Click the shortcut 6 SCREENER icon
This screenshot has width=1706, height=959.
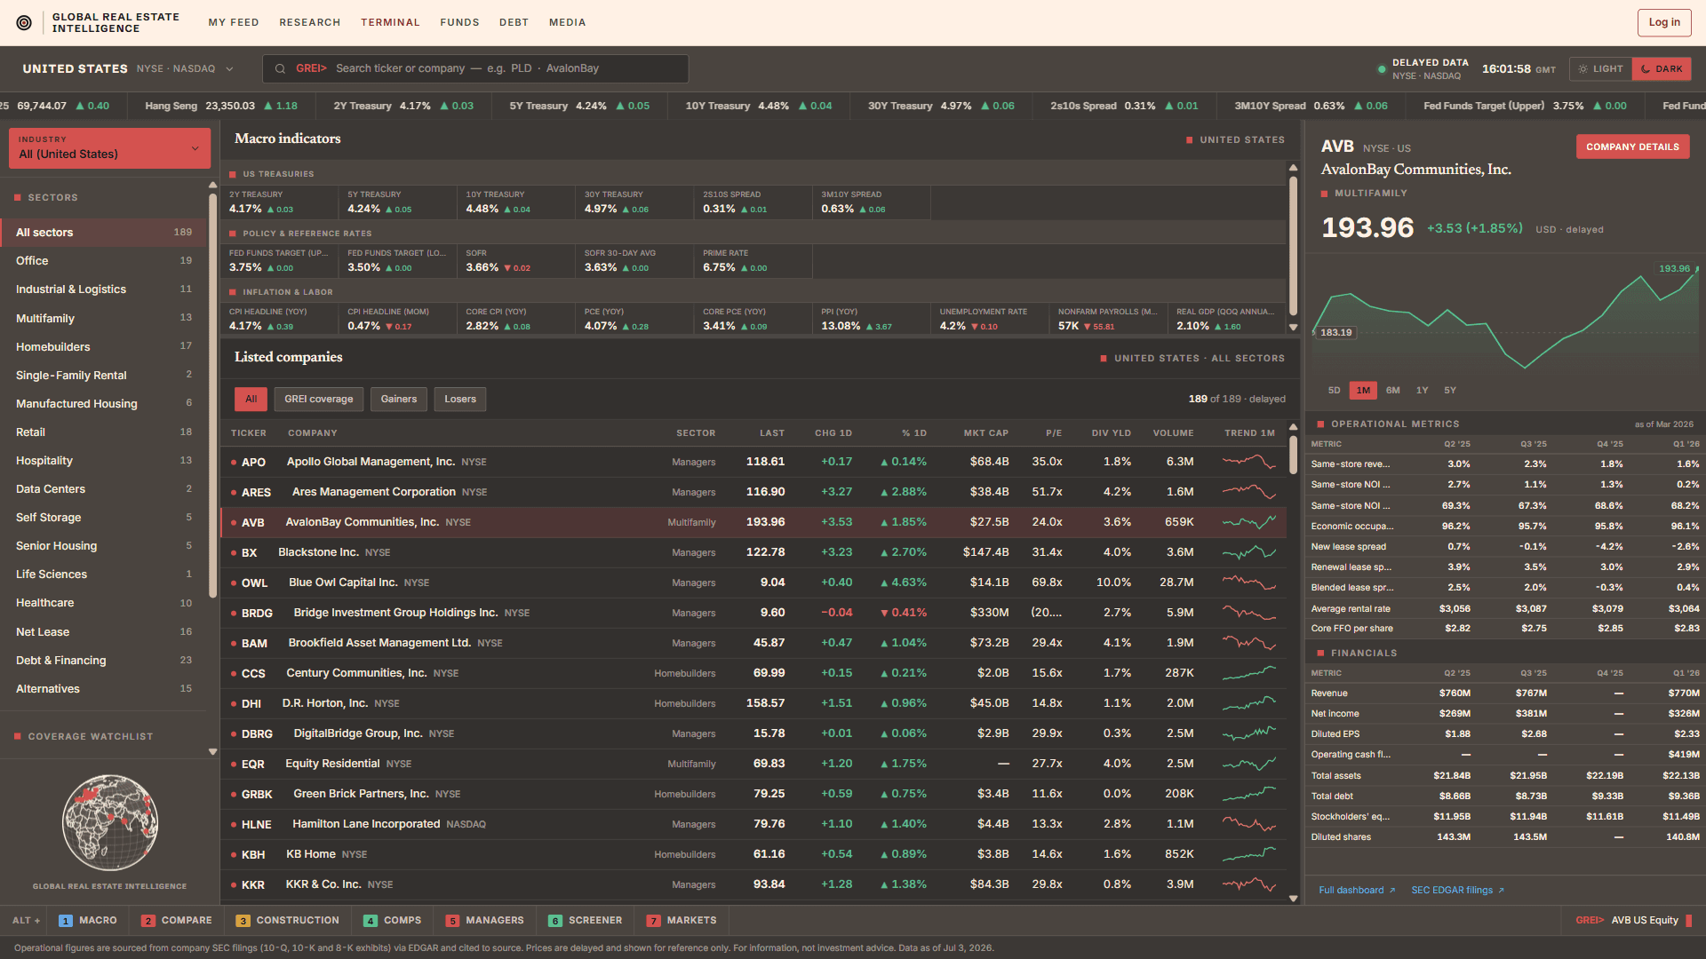(x=555, y=921)
